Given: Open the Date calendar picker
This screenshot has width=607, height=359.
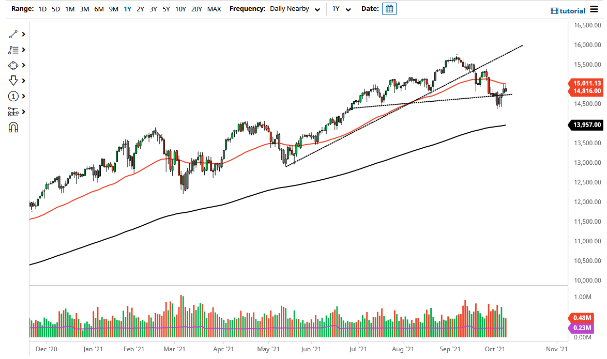Looking at the screenshot, I should (388, 8).
